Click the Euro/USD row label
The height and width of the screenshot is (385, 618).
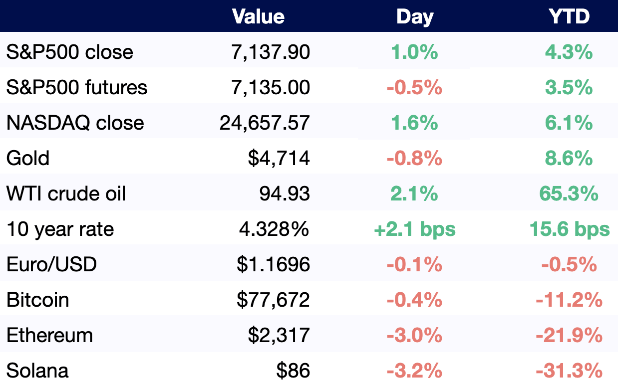(51, 264)
